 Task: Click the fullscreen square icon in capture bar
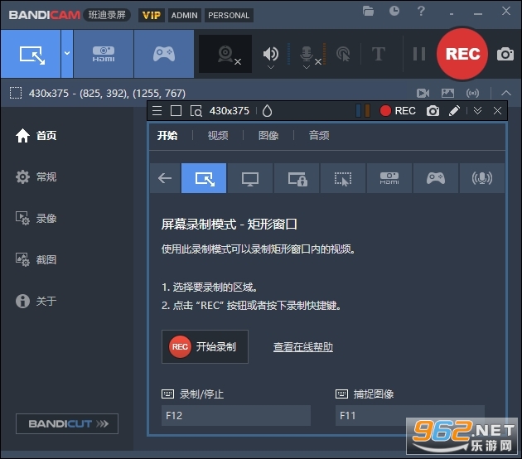point(176,110)
